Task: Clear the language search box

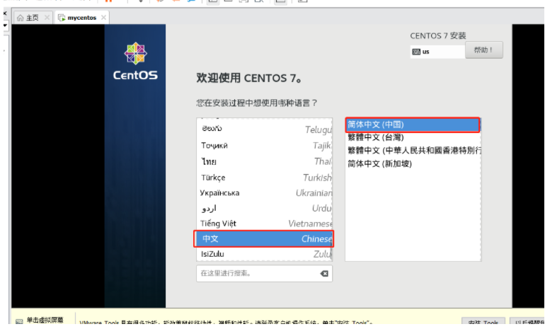Action: pos(324,273)
